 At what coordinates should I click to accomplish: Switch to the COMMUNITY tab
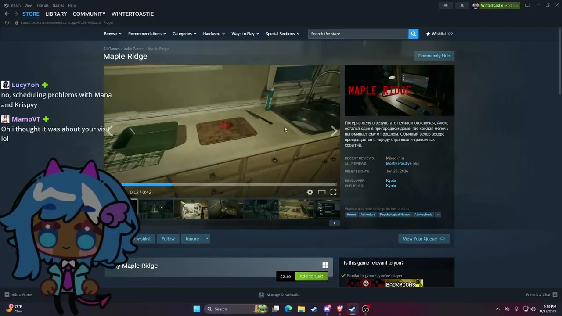click(89, 14)
